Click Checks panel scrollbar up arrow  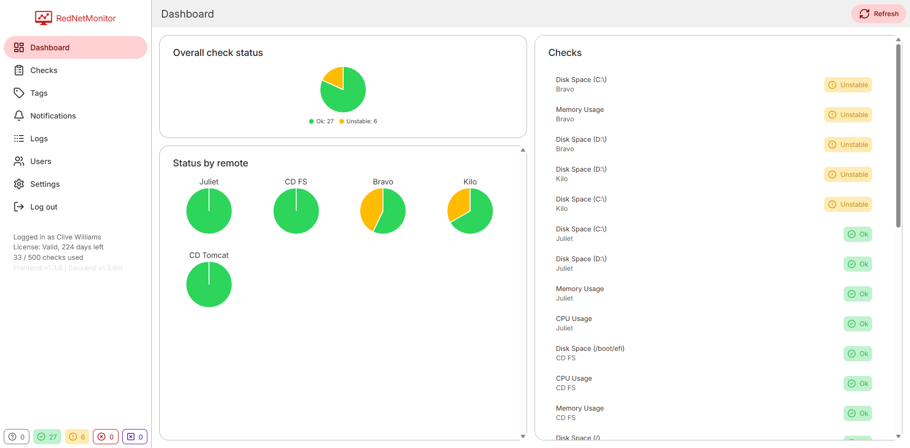(x=898, y=40)
